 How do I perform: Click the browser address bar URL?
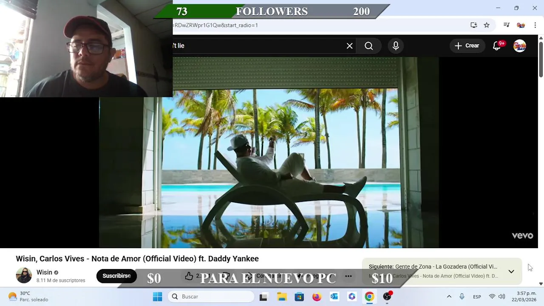[x=216, y=25]
